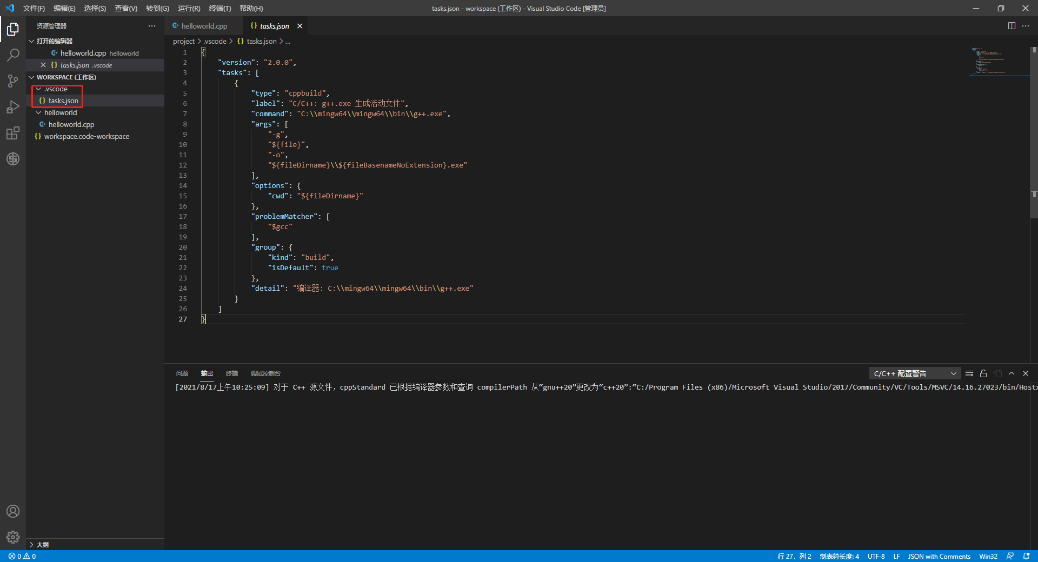Screen dimensions: 1038x562
Task: Open the 终端(T) menu
Action: [x=220, y=8]
